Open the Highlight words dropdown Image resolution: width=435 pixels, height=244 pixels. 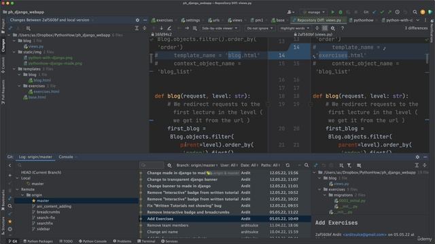[x=294, y=28]
